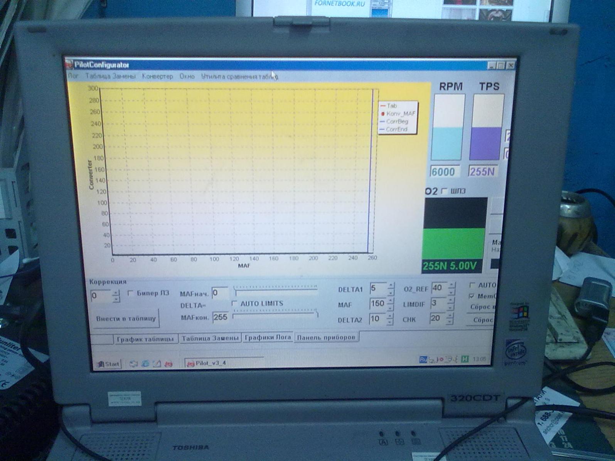Decrease the MAF 150 value with down arrow
The image size is (615, 461).
pyautogui.click(x=390, y=308)
